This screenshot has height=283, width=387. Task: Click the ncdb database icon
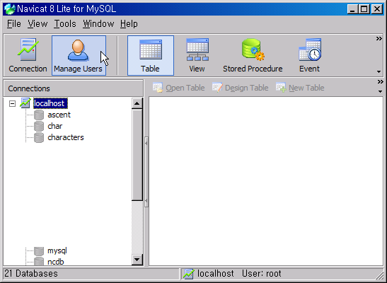coord(39,261)
